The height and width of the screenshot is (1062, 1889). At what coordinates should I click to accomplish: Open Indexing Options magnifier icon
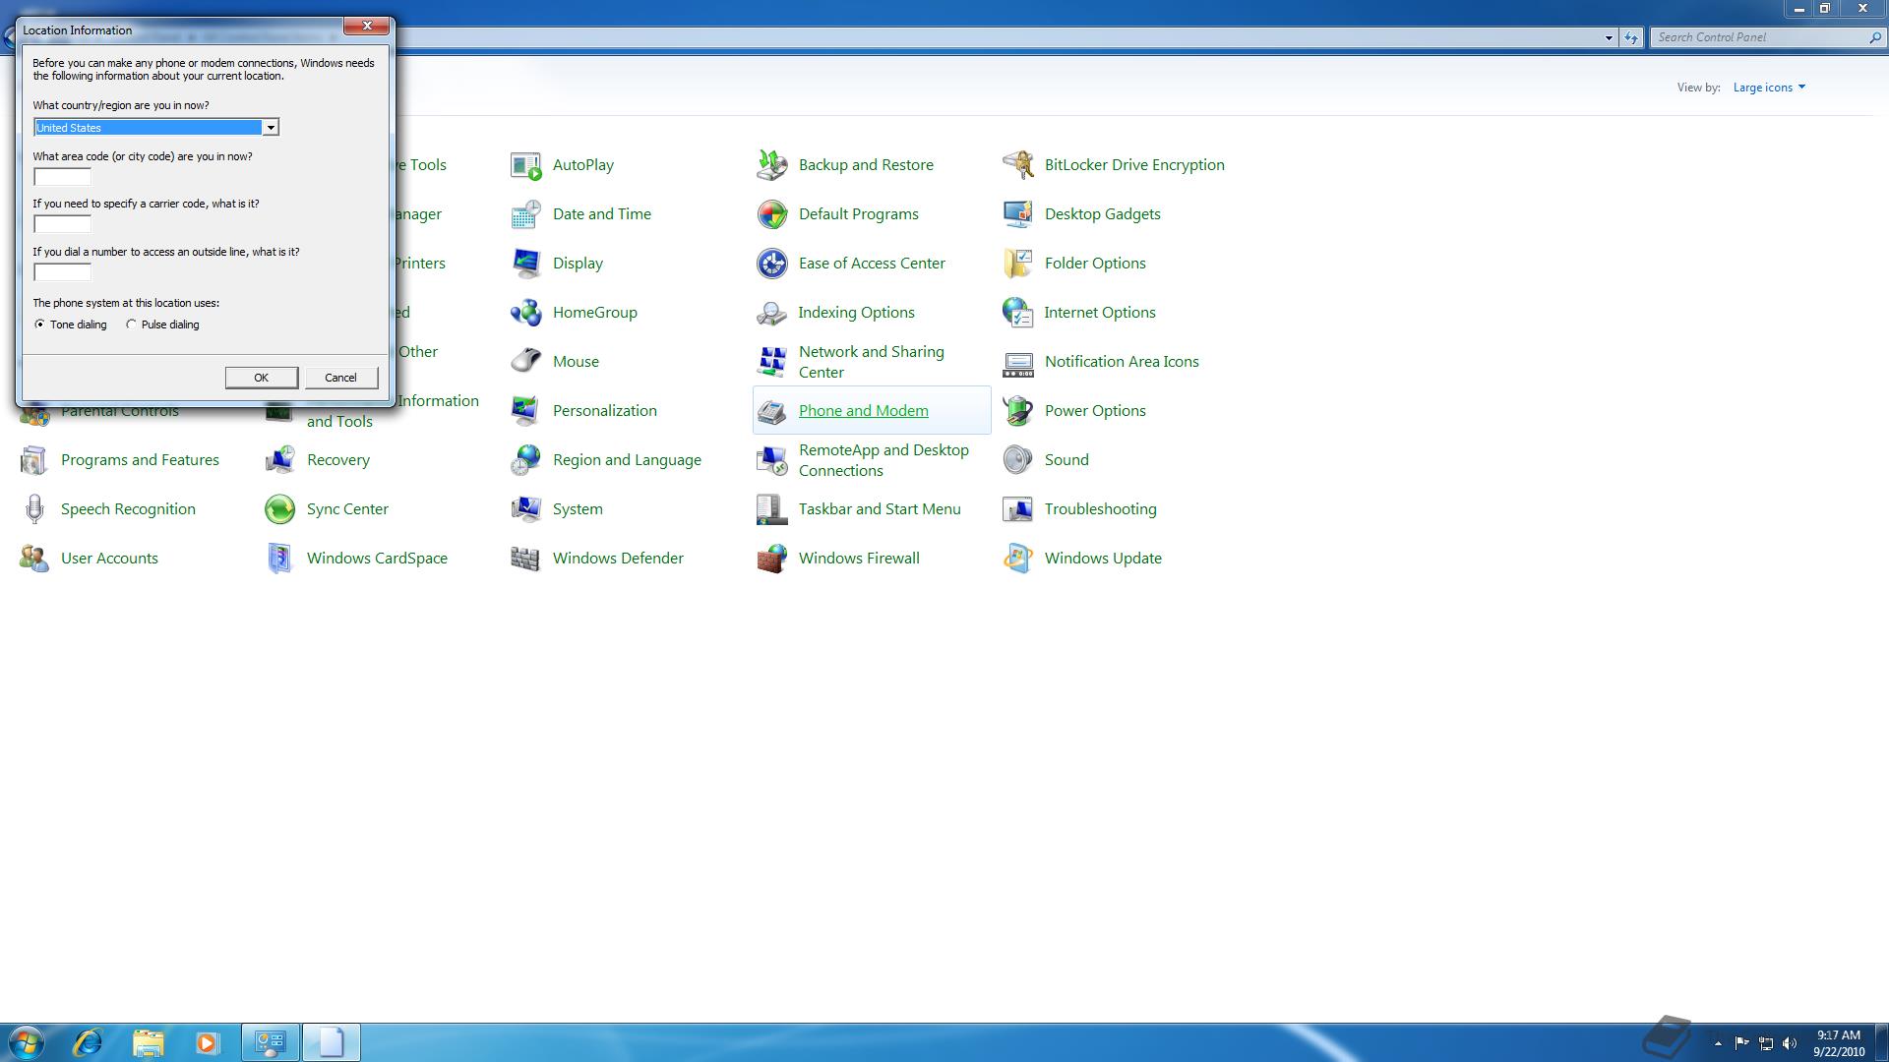click(x=771, y=313)
